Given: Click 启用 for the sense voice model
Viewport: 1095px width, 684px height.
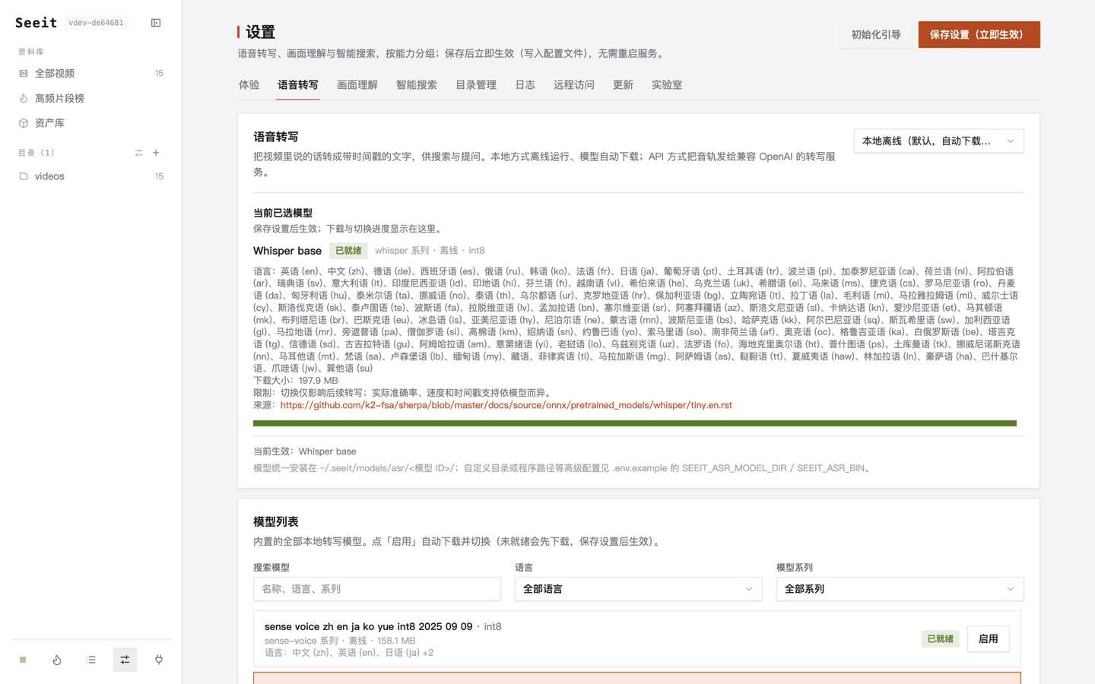Looking at the screenshot, I should [x=988, y=639].
